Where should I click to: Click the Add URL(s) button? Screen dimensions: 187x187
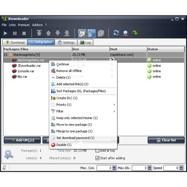coord(22,140)
